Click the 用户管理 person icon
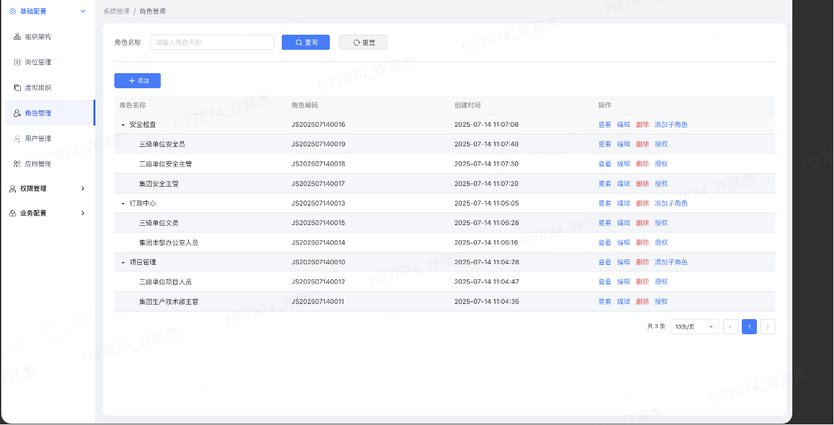This screenshot has height=425, width=834. coord(17,139)
